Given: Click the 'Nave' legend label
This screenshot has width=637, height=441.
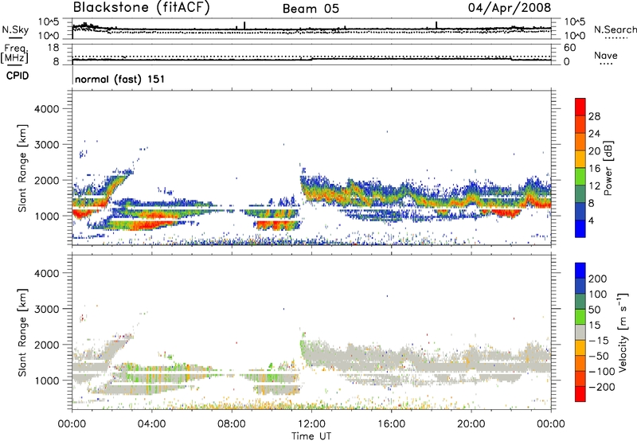Looking at the screenshot, I should (x=605, y=55).
